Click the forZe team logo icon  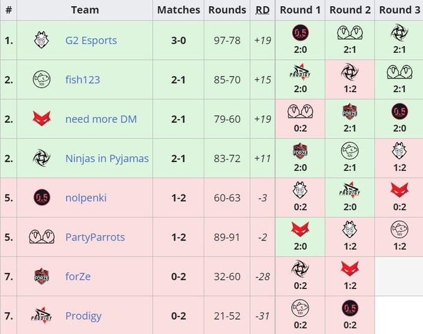pyautogui.click(x=42, y=276)
